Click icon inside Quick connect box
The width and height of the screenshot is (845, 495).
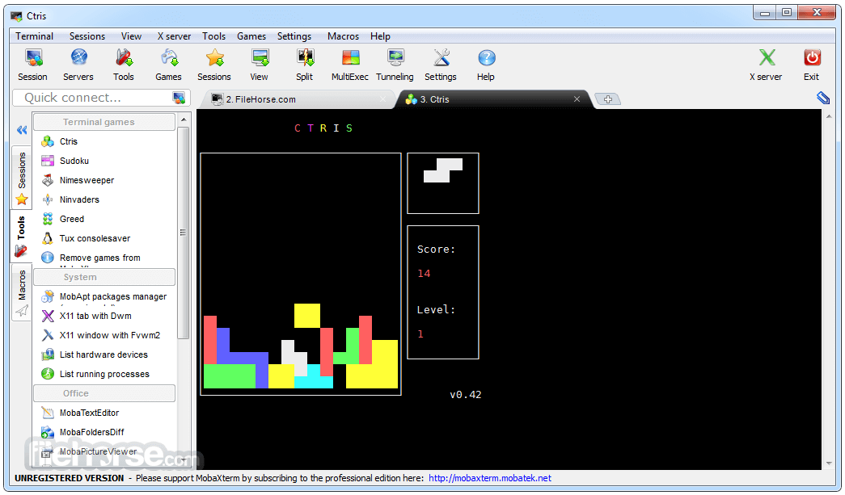tap(179, 98)
